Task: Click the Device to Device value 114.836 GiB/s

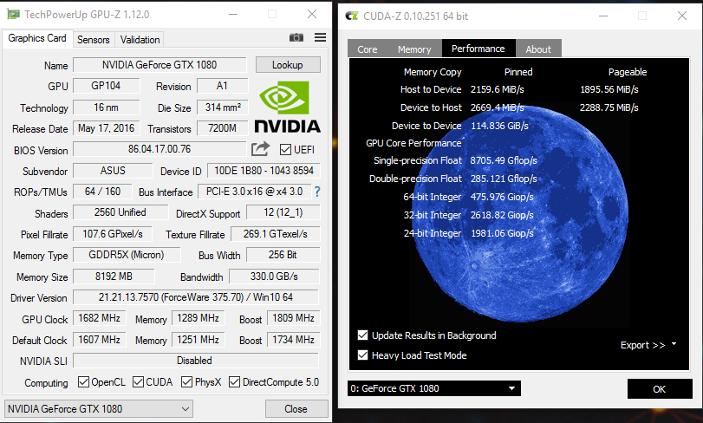Action: click(499, 126)
